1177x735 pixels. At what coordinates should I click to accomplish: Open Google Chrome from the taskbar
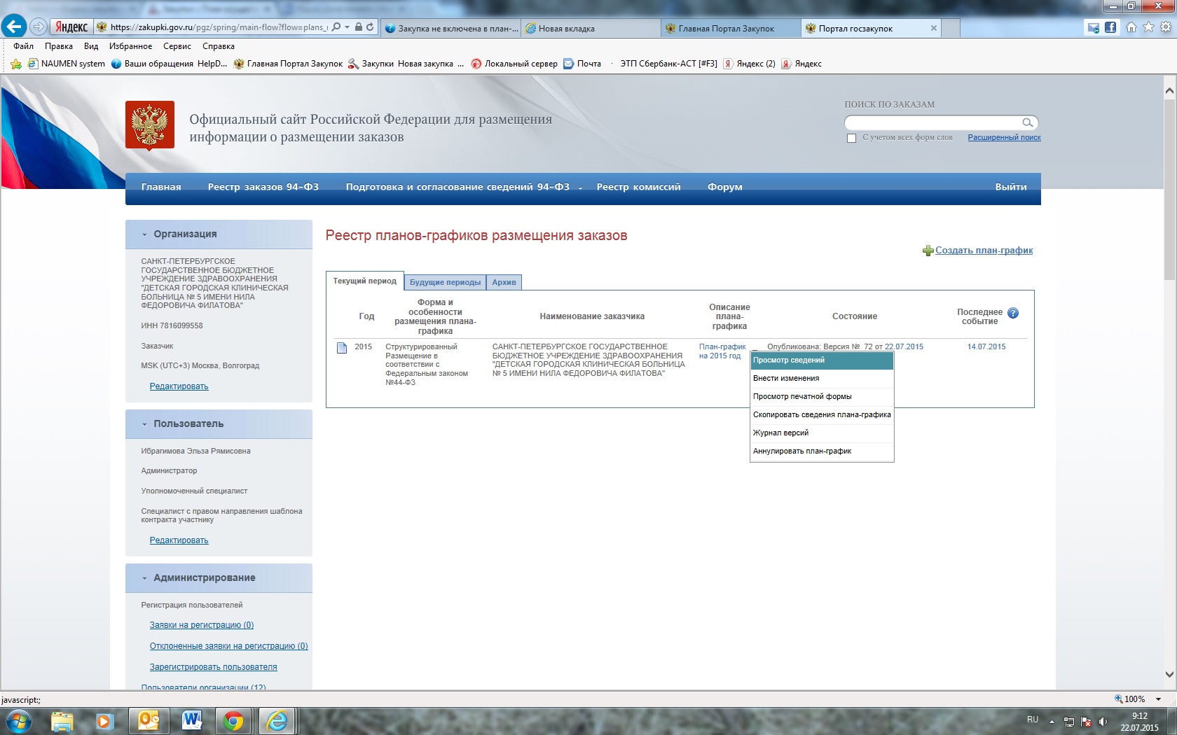coord(233,721)
